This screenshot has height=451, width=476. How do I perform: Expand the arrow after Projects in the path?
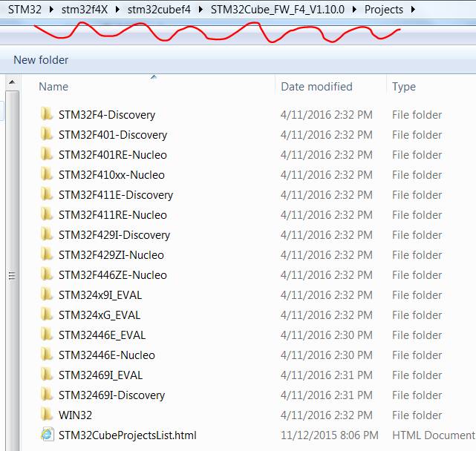click(413, 10)
